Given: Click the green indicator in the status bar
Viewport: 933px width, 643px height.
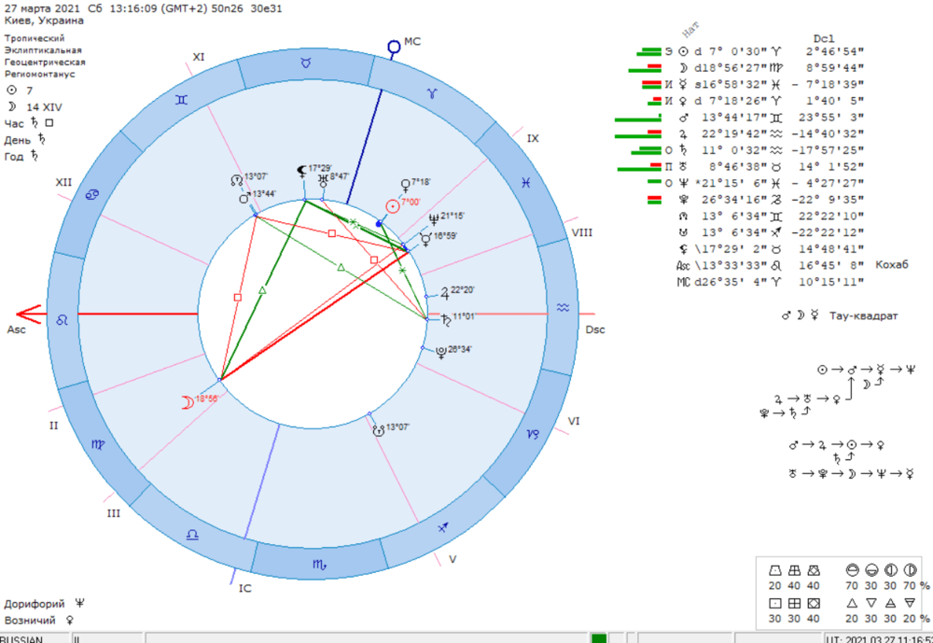Looking at the screenshot, I should (x=599, y=639).
